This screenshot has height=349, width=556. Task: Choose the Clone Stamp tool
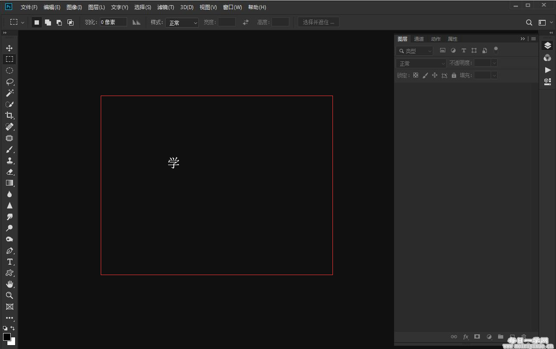pyautogui.click(x=9, y=161)
